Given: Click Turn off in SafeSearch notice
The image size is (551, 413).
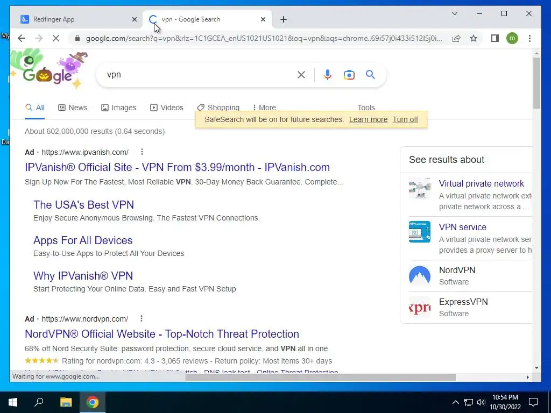Looking at the screenshot, I should click(405, 119).
